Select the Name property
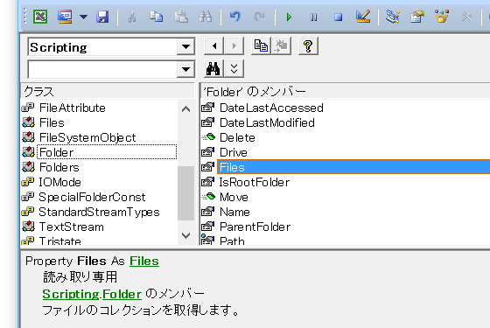This screenshot has height=328, width=490. click(234, 212)
